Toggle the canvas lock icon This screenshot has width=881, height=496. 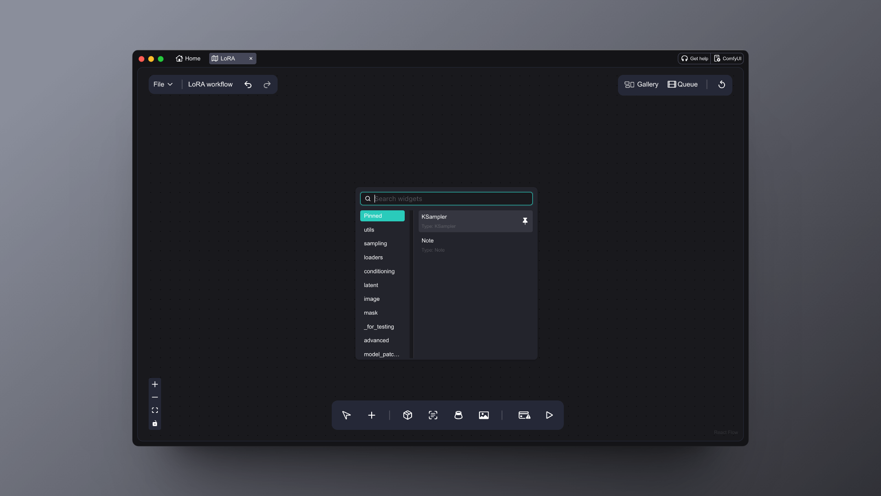pyautogui.click(x=155, y=423)
